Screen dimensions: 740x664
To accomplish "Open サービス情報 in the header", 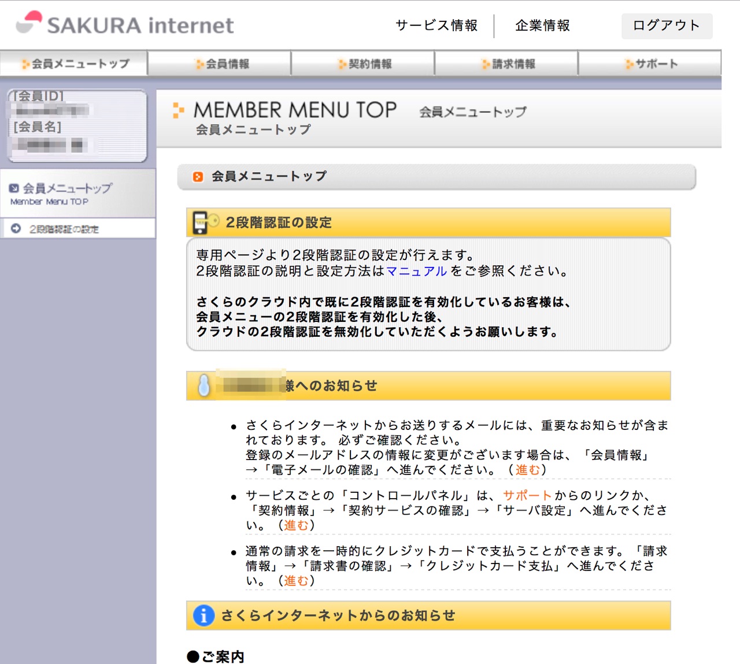I will tap(436, 25).
